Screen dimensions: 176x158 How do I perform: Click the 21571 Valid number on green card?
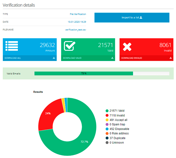coord(105,45)
